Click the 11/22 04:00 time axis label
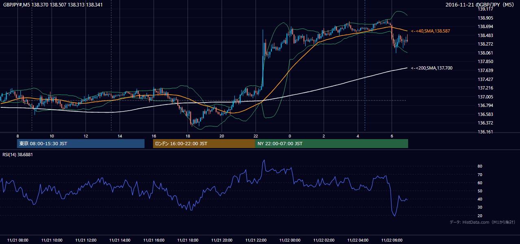Image resolution: width=520 pixels, height=244 pixels. [358, 240]
